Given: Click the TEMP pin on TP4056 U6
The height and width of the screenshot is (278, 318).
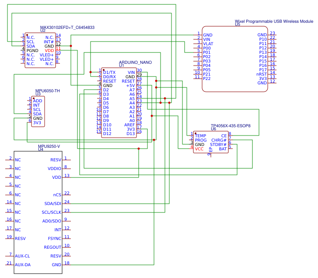Looking at the screenshot, I should pyautogui.click(x=201, y=136).
